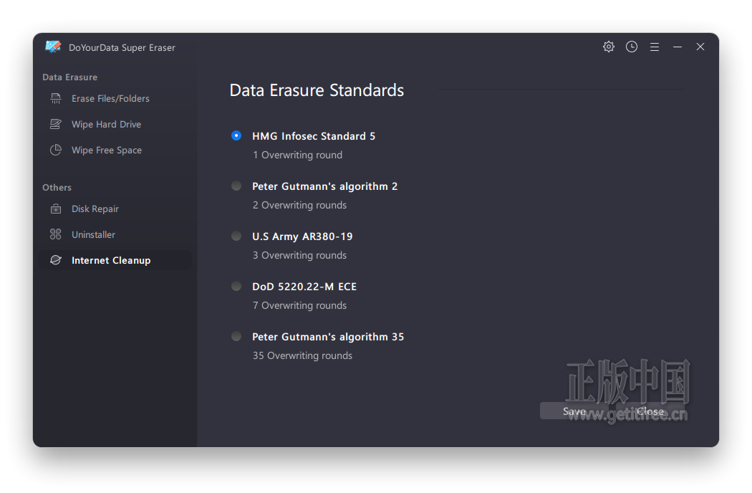This screenshot has width=752, height=493.
Task: Click the grid icon beside Uninstaller
Action: [x=56, y=235]
